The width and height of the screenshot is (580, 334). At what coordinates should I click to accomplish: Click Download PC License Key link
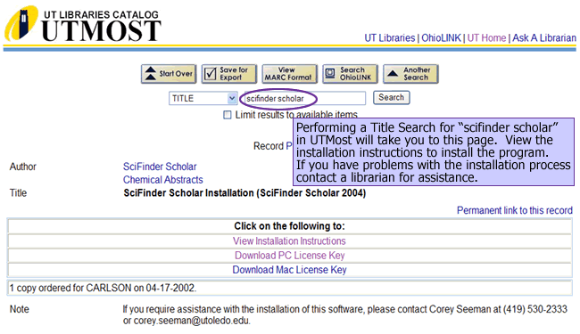pyautogui.click(x=290, y=256)
